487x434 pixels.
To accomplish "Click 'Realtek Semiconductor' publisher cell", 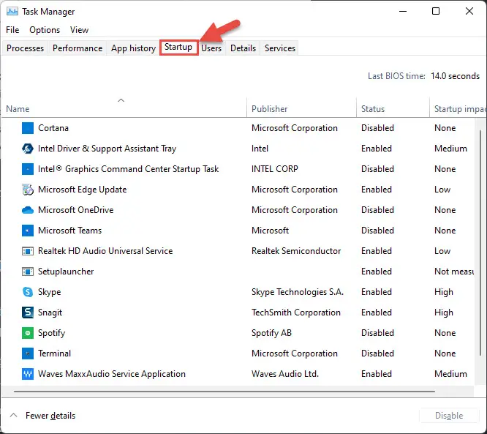I will click(x=296, y=251).
